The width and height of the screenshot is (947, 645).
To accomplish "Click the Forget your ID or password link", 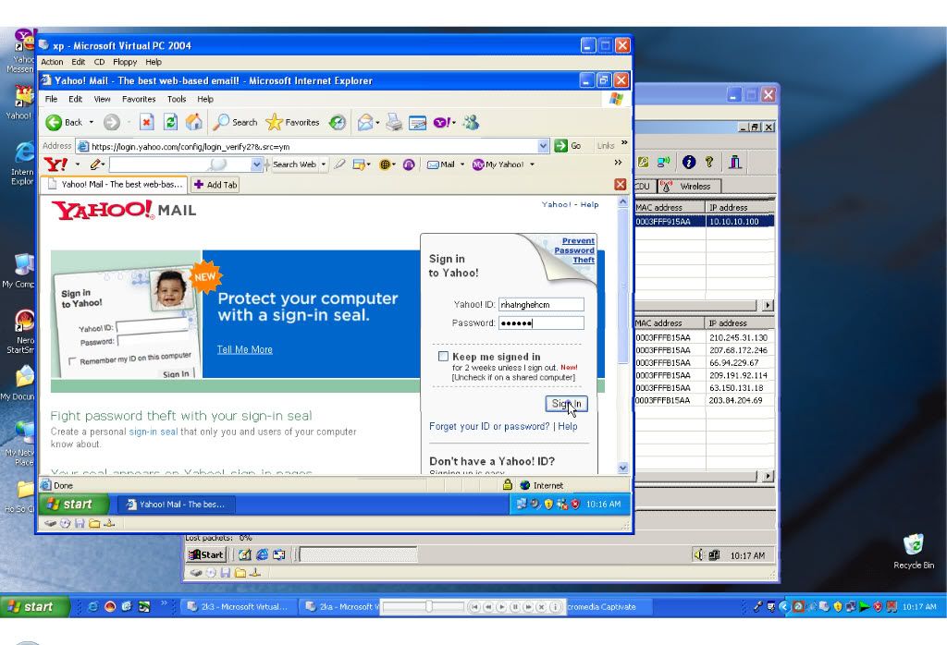I will click(489, 426).
